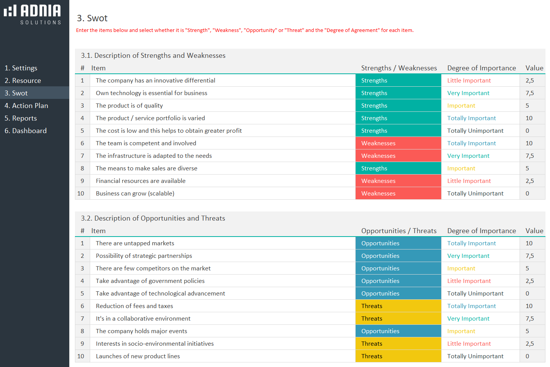Image resolution: width=550 pixels, height=367 pixels.
Task: Change Weaknesses type for team competent item
Action: [x=398, y=143]
